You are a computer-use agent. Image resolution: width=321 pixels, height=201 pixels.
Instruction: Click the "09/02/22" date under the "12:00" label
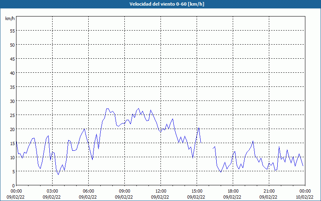tap(160, 197)
